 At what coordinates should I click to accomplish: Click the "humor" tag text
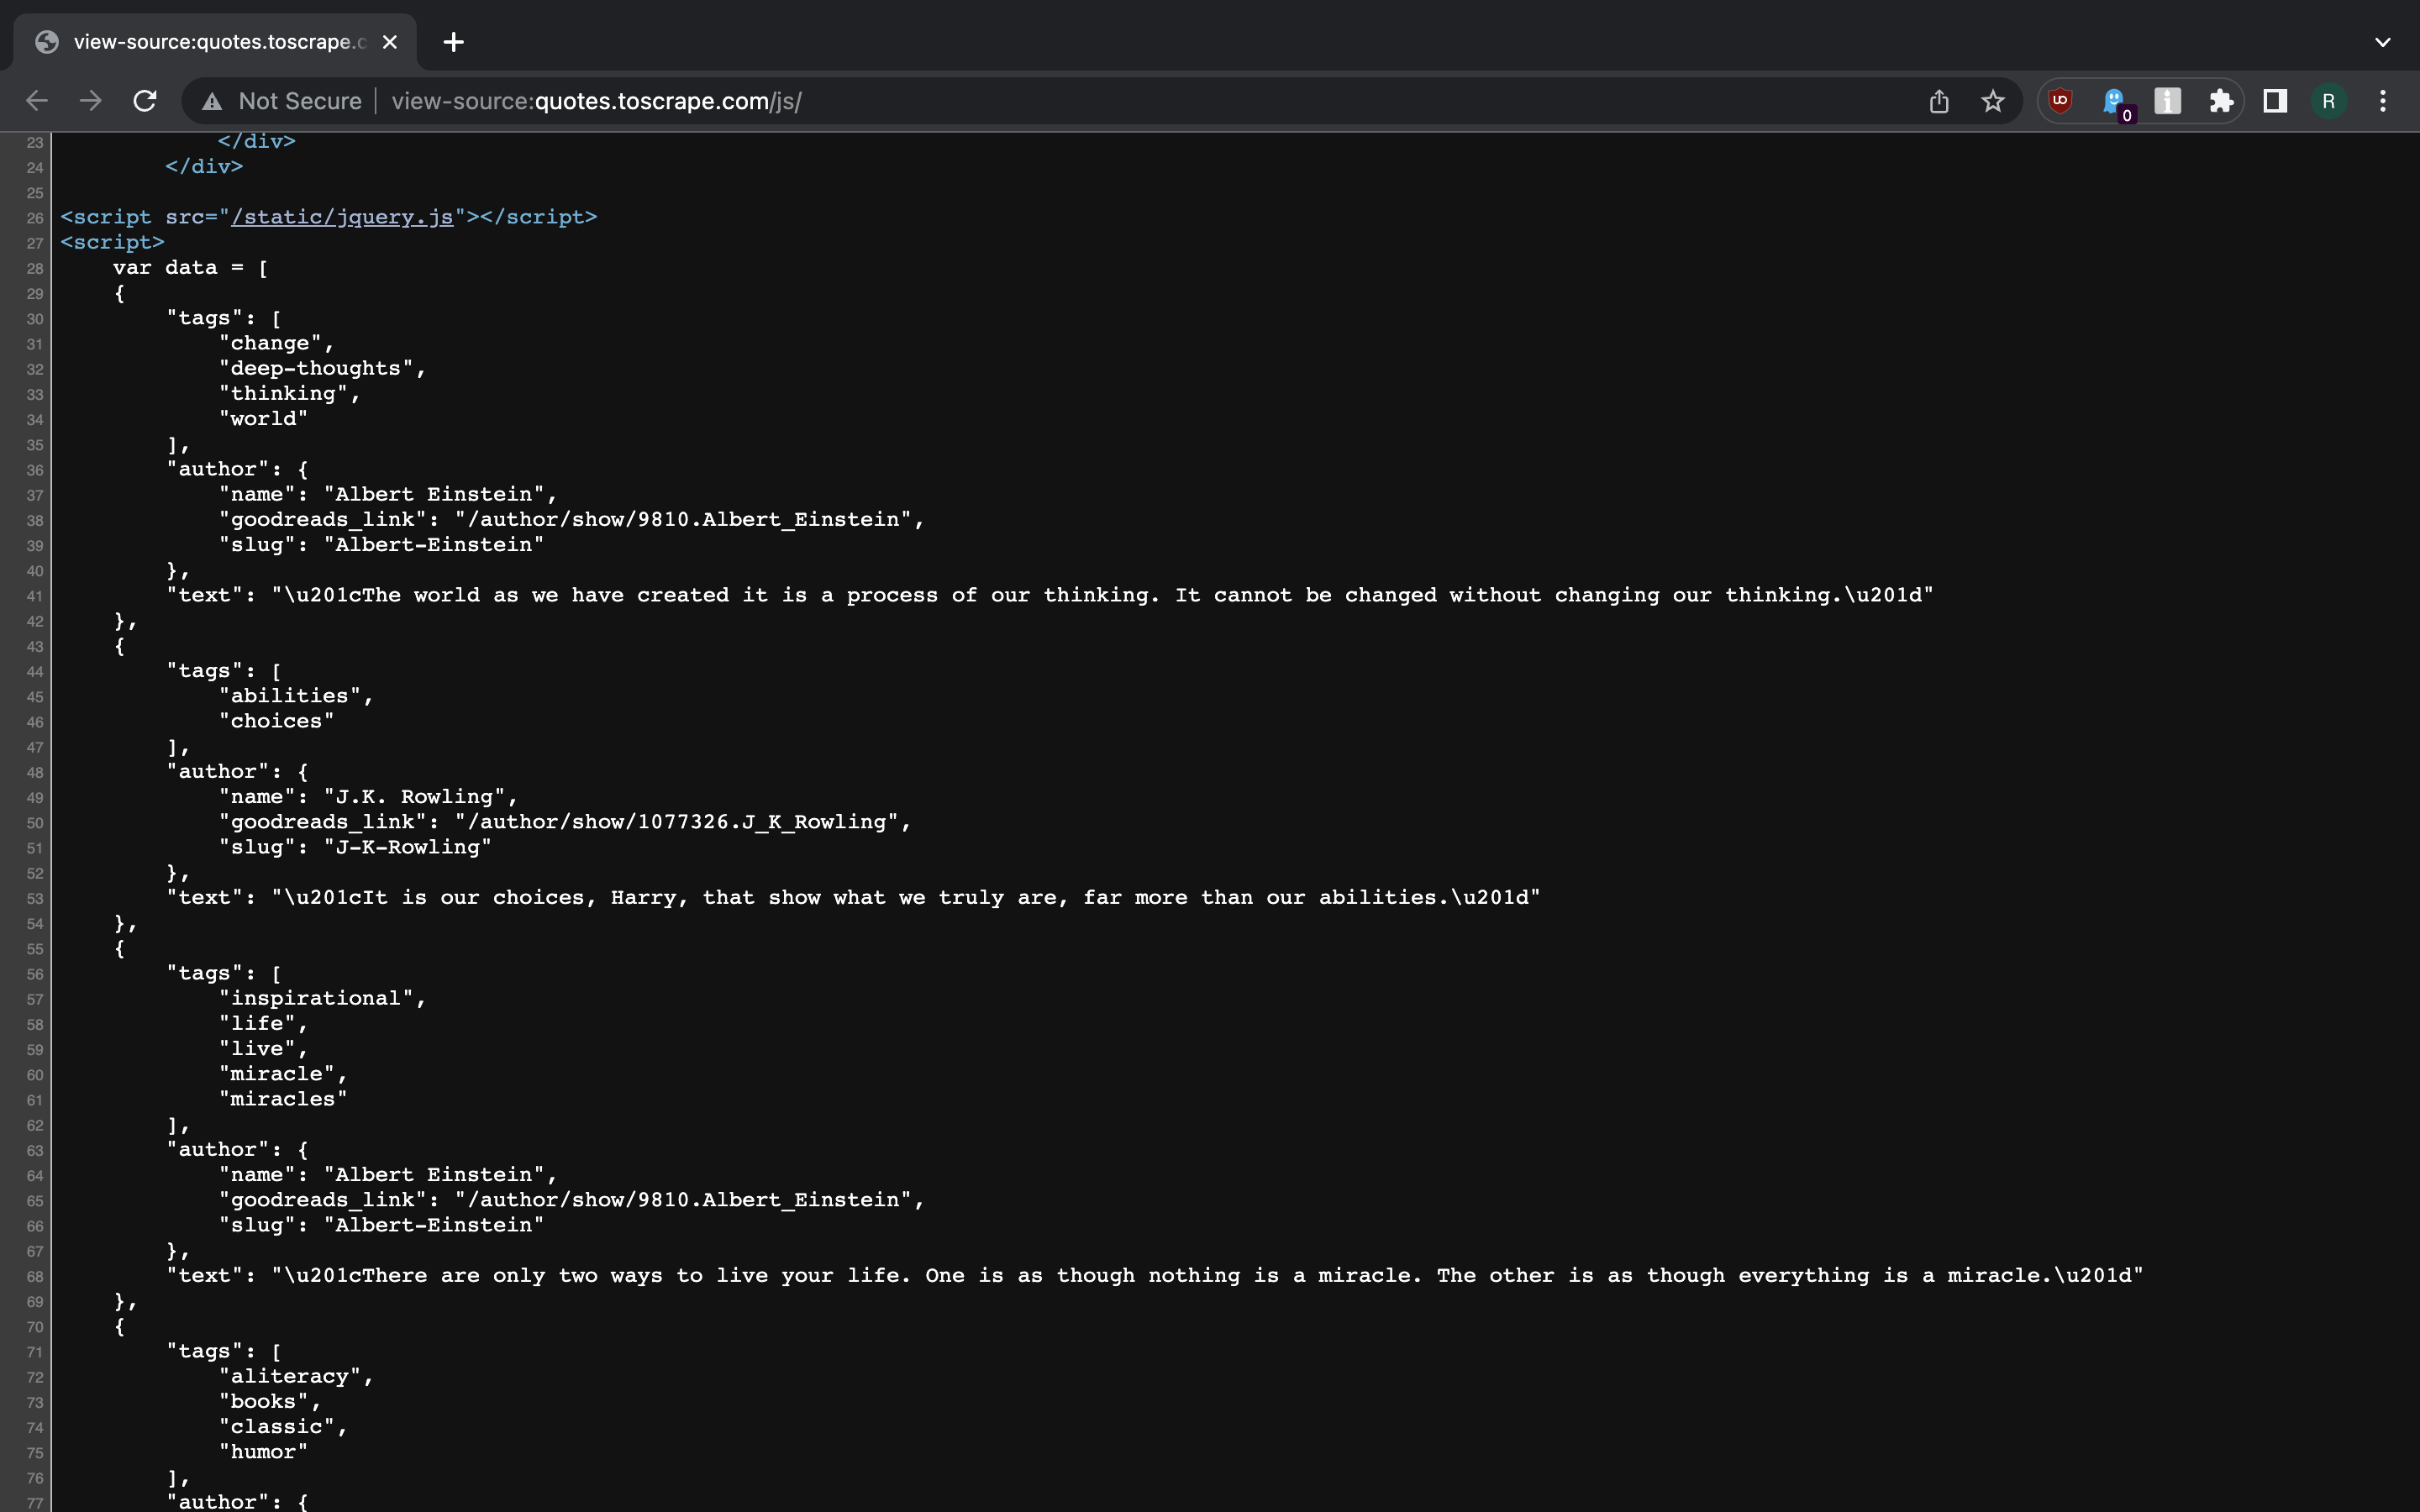[x=264, y=1452]
